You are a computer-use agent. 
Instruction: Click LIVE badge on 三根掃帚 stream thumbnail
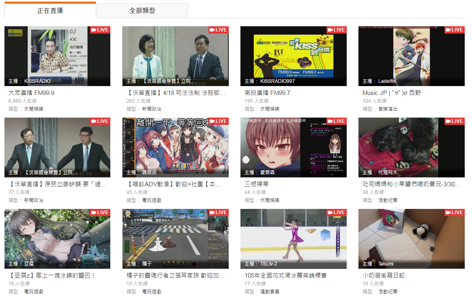pos(336,121)
